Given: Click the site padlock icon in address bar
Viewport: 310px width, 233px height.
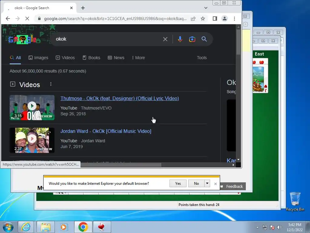Looking at the screenshot, I should click(x=39, y=19).
